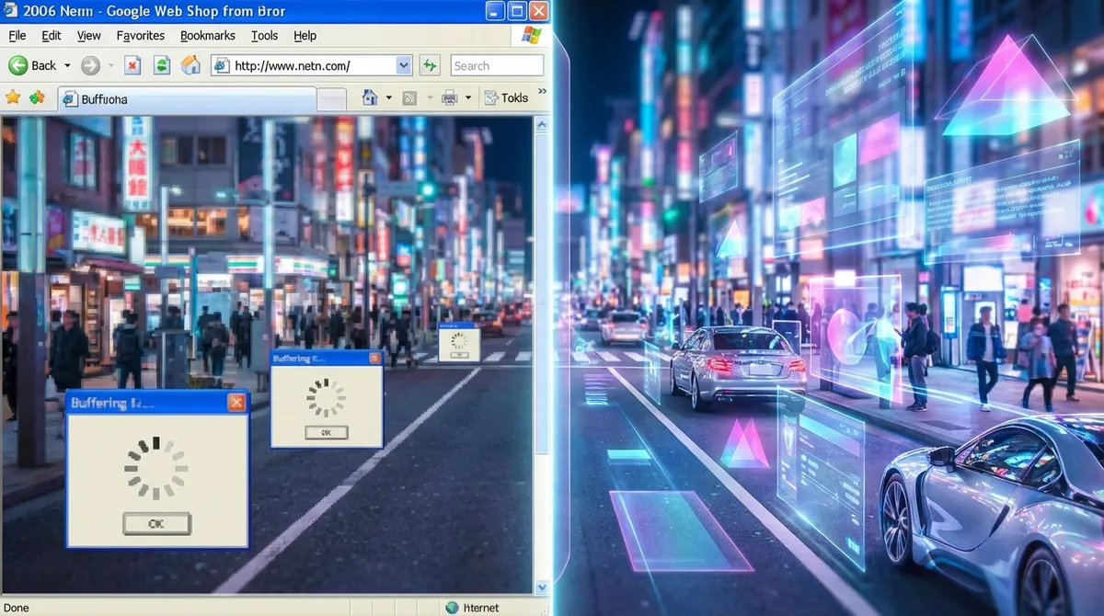Click the RSS feeds icon

410,97
